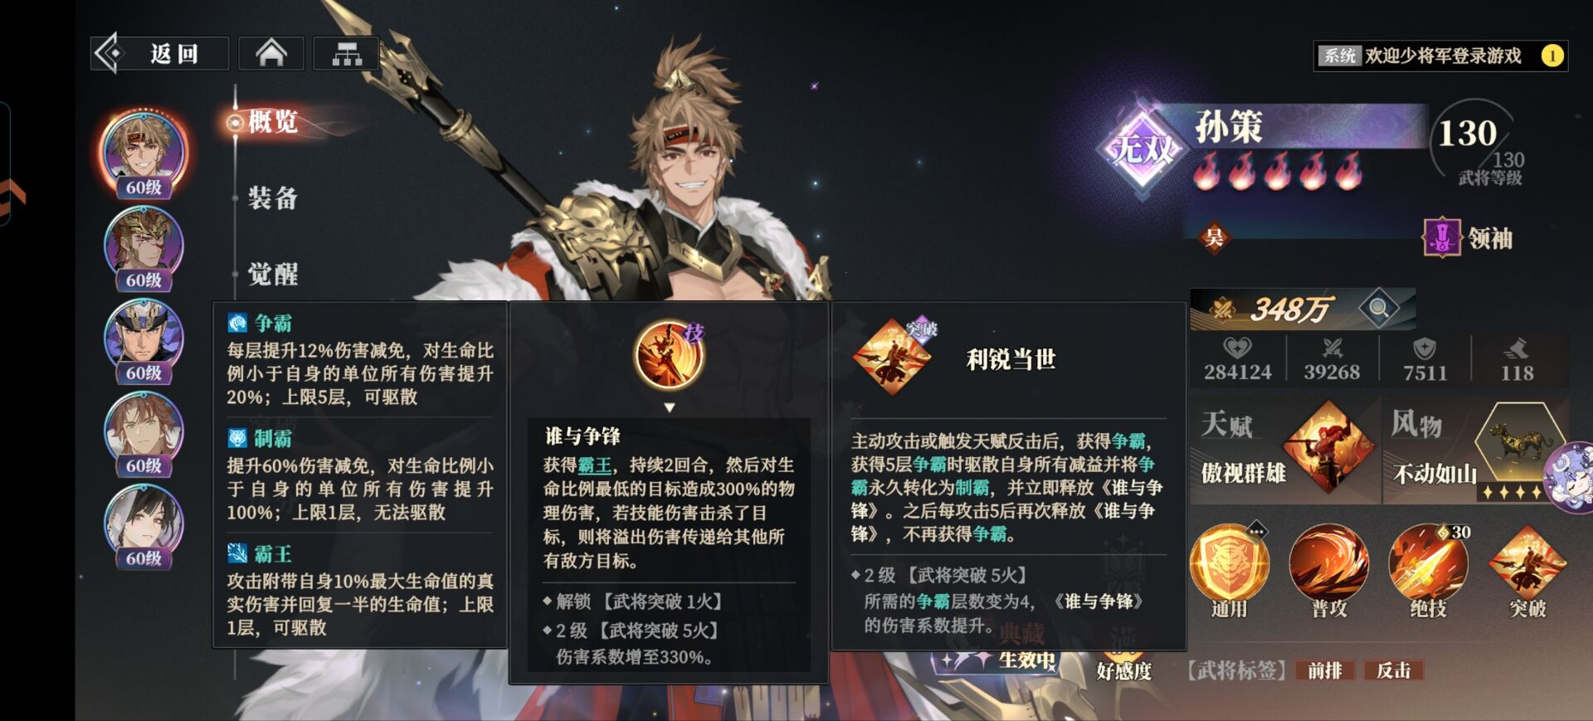The height and width of the screenshot is (721, 1593).
Task: Click the home icon at top
Action: (271, 54)
